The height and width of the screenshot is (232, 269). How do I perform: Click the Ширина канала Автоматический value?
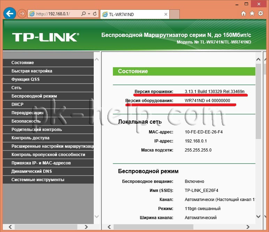201,218
